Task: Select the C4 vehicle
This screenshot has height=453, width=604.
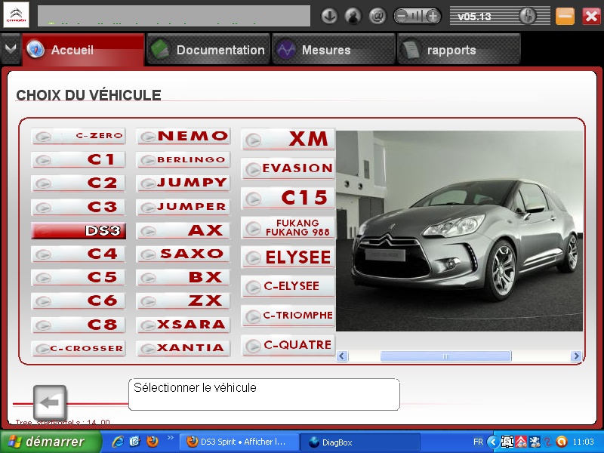Action: tap(79, 254)
